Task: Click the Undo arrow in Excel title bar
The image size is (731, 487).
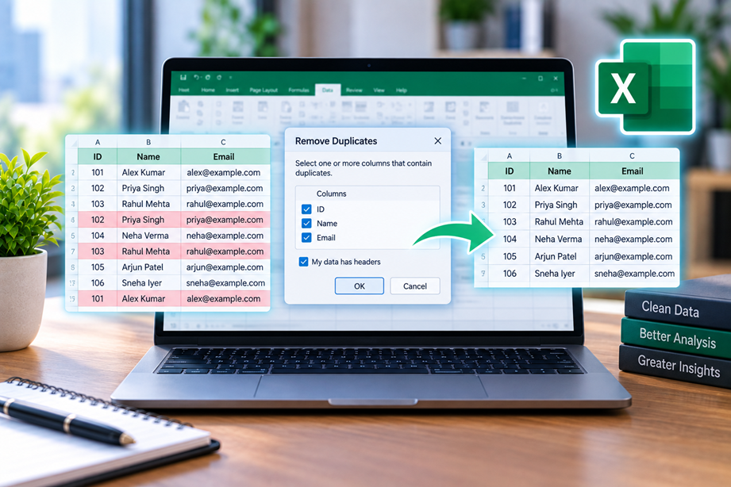Action: tap(196, 78)
